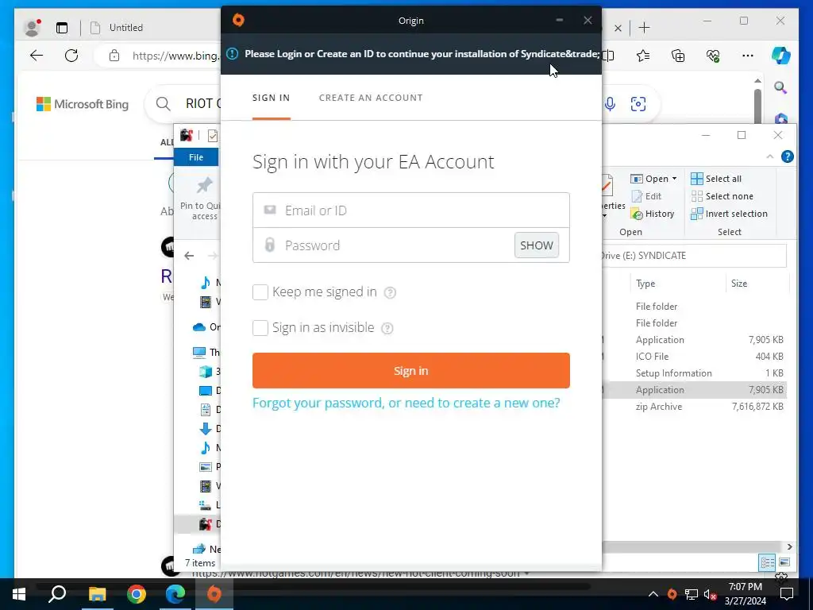Sort by Type column header
Screen dimensions: 813x610
coord(645,284)
